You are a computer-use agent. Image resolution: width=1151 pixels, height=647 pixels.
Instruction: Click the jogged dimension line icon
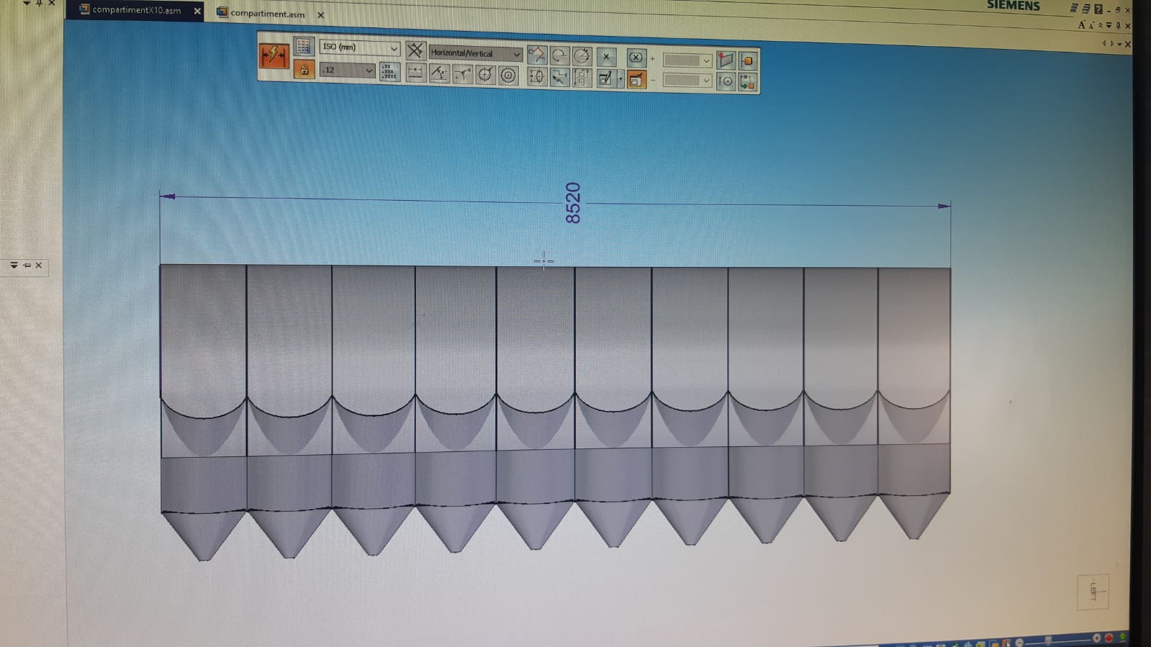click(x=559, y=77)
